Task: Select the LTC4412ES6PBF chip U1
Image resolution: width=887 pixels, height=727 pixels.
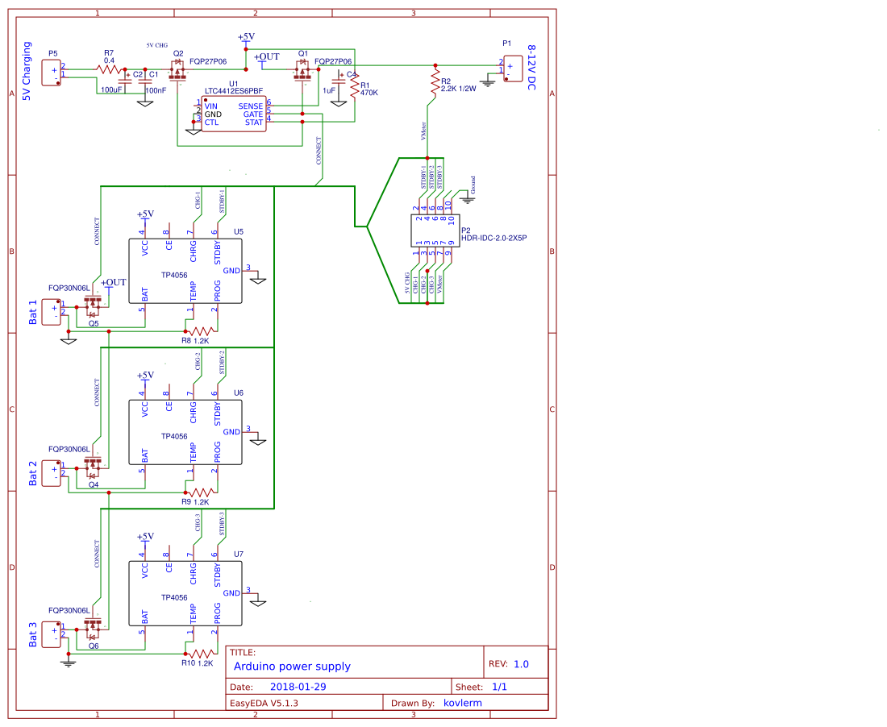Action: pyautogui.click(x=234, y=113)
